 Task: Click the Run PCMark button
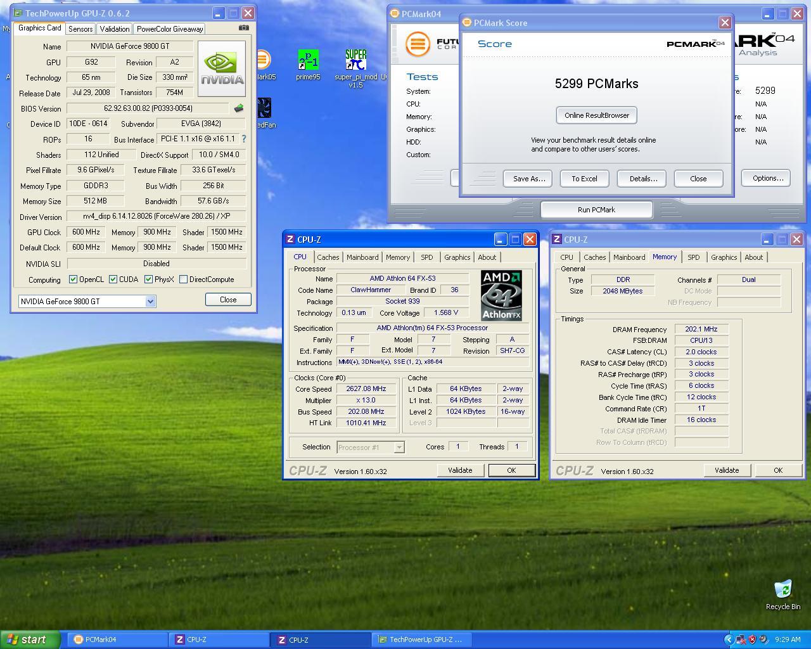click(x=596, y=210)
